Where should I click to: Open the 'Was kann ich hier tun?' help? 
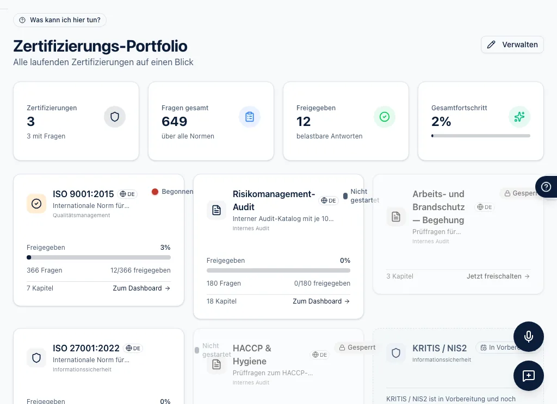tap(60, 20)
